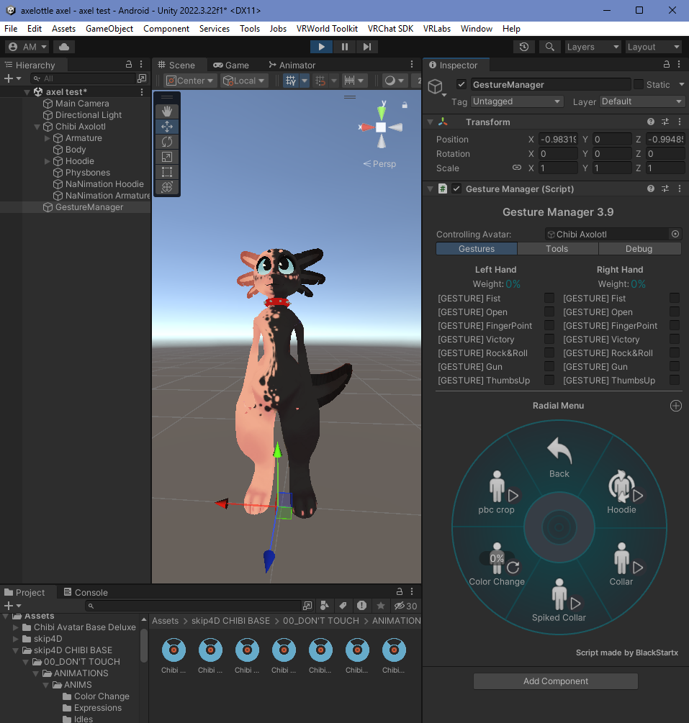Open the Layers dropdown in toolbar
The image size is (689, 723).
pos(593,47)
